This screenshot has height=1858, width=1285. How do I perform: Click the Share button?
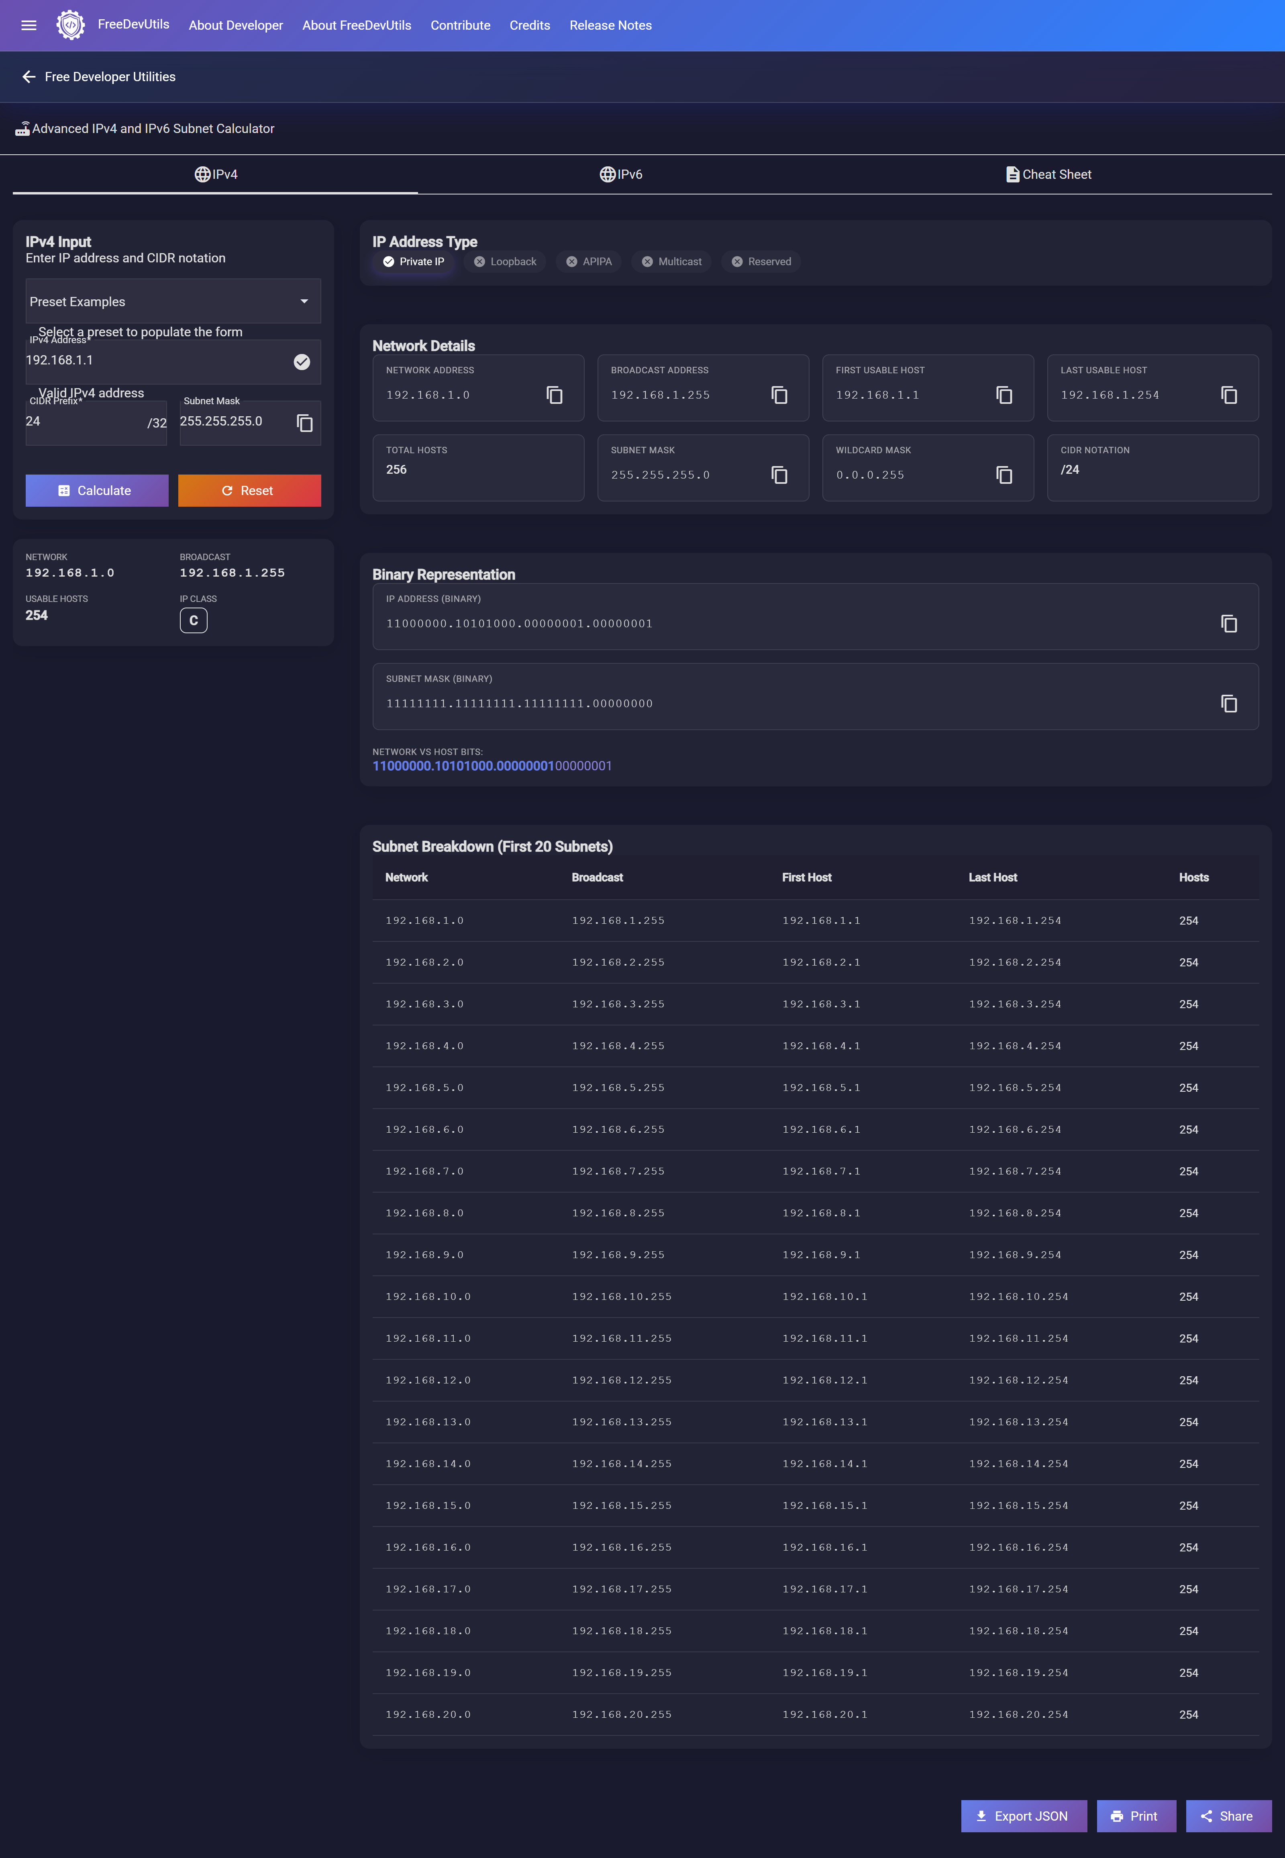click(x=1229, y=1816)
